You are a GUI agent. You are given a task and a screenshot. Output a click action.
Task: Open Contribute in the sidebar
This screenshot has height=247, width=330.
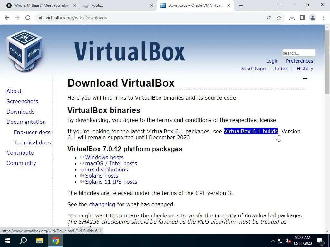[x=20, y=153]
